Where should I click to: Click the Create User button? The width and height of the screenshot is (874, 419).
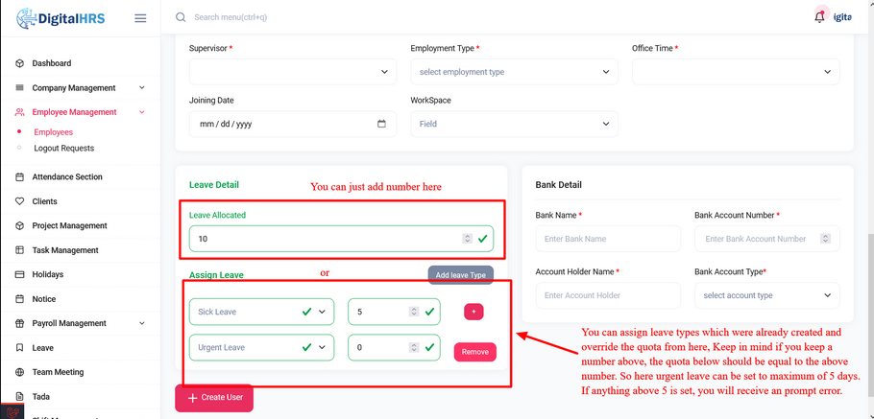[x=214, y=398]
